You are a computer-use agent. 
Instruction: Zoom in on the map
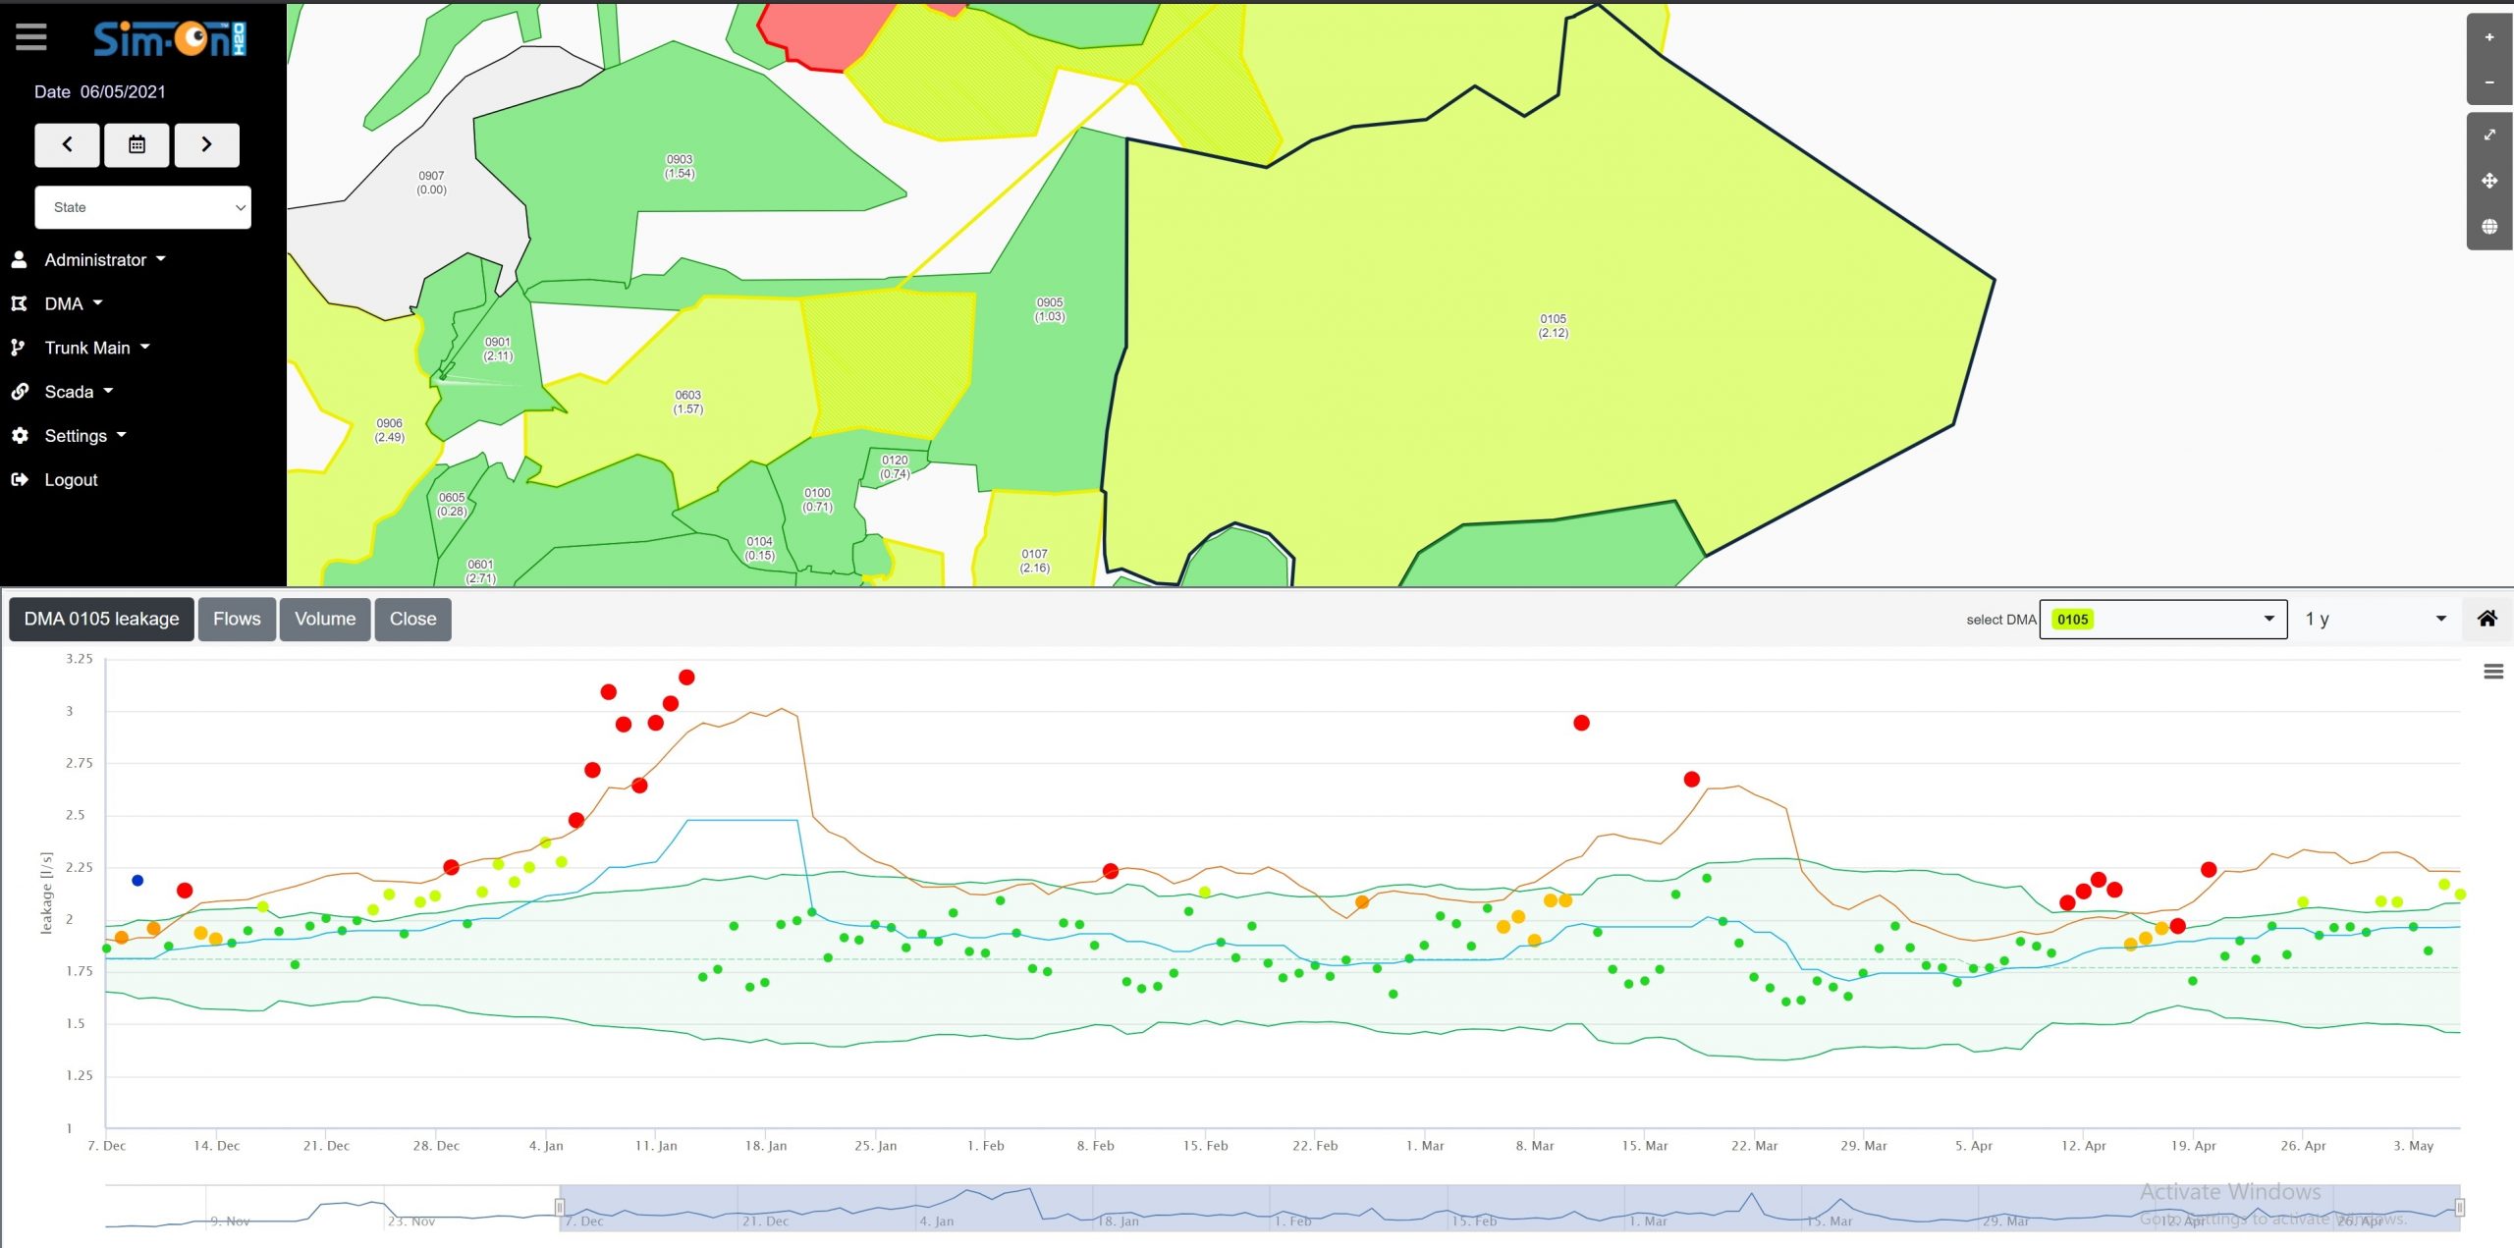(2488, 37)
